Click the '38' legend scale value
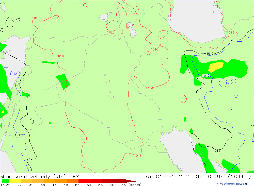254x186 pixels. (43, 184)
